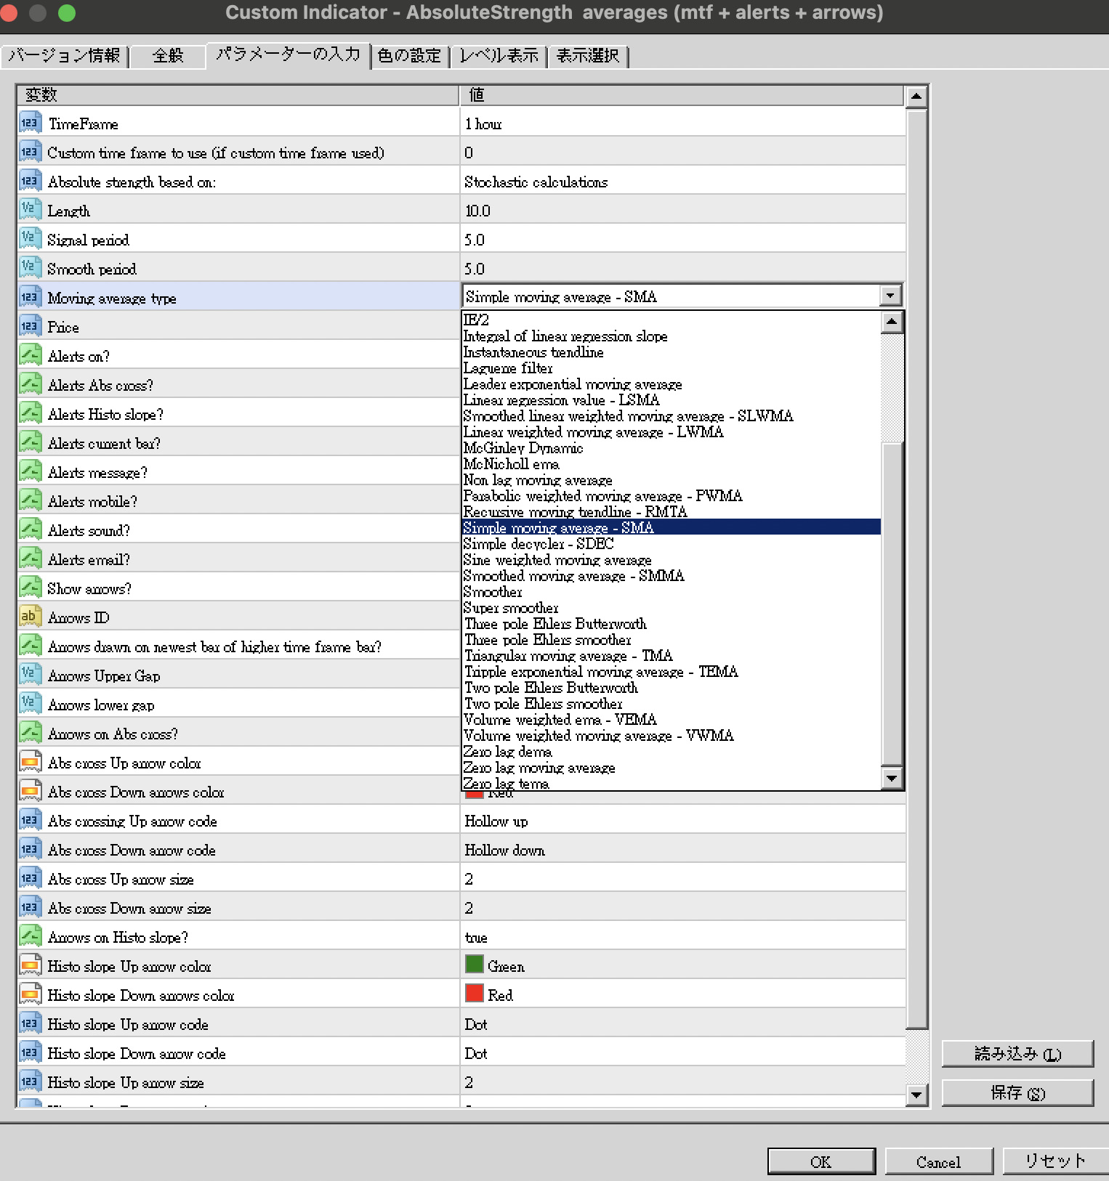Screen dimensions: 1109x1181
Task: Click the Red swatch for Histo slope Down
Action: (x=474, y=993)
